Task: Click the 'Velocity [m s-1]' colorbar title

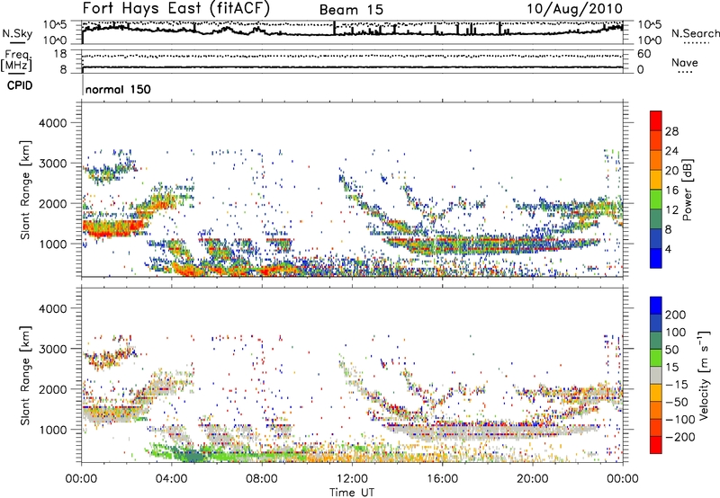Action: tap(704, 375)
